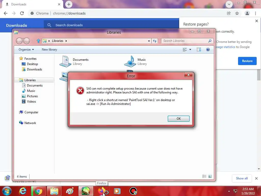Click the Explorer address bar refresh button
Viewport: 261px width, 196px height.
pyautogui.click(x=155, y=41)
